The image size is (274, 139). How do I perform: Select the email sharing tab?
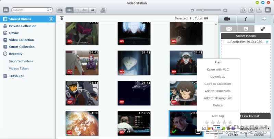click(x=229, y=29)
